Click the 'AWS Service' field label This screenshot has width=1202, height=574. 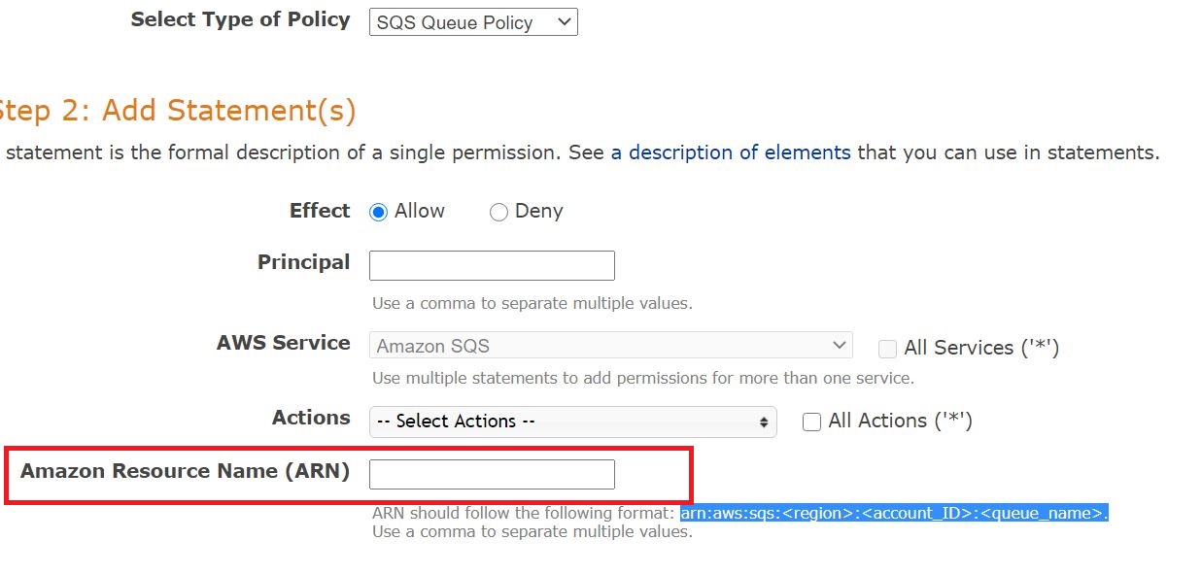283,343
